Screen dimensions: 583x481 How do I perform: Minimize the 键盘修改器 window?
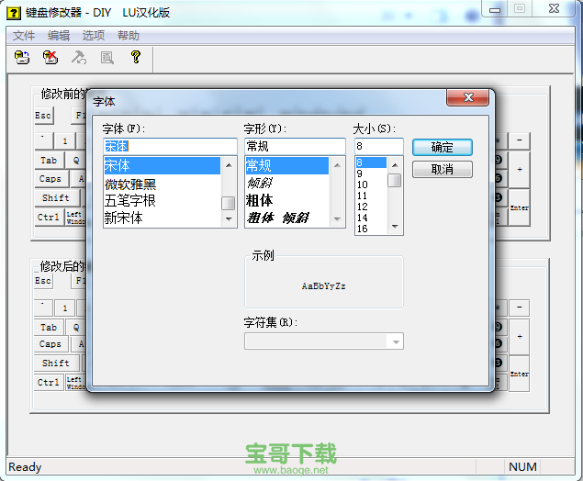point(495,9)
